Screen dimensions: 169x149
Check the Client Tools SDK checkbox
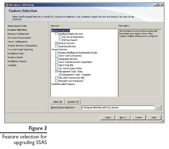(57, 65)
